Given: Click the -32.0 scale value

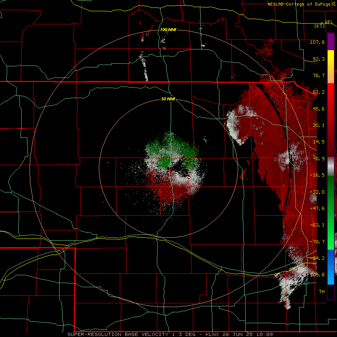Looking at the screenshot, I should pos(317,192).
